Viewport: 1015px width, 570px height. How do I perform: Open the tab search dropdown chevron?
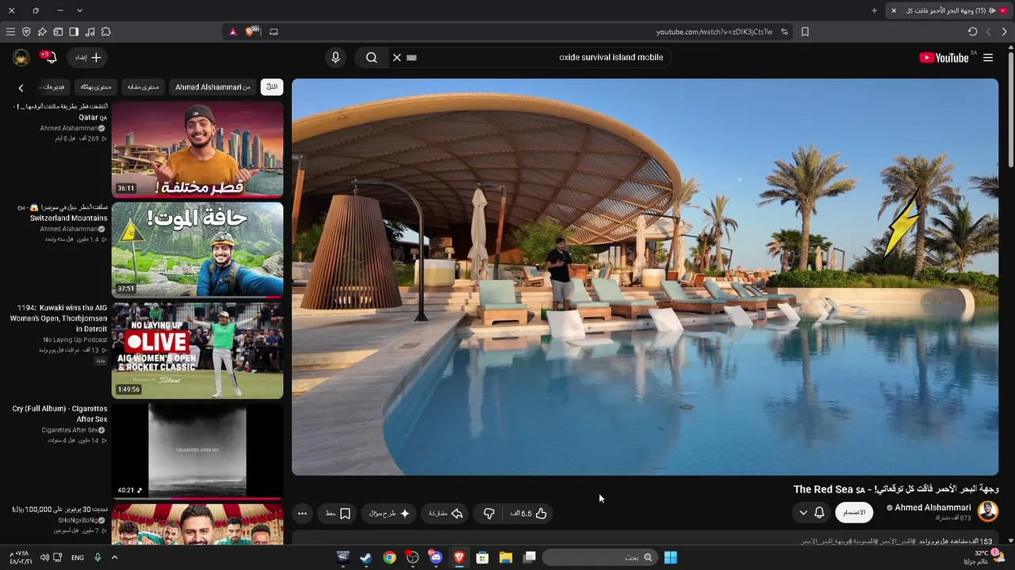(x=79, y=10)
